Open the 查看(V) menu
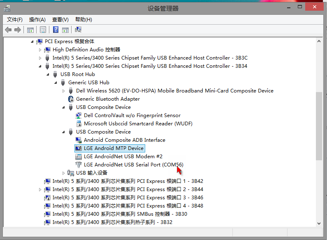 60,20
